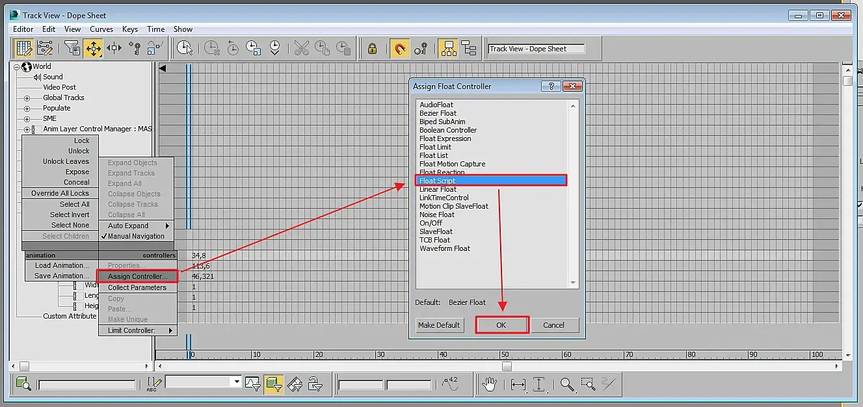Open the Keys menu
The image size is (863, 407).
130,29
